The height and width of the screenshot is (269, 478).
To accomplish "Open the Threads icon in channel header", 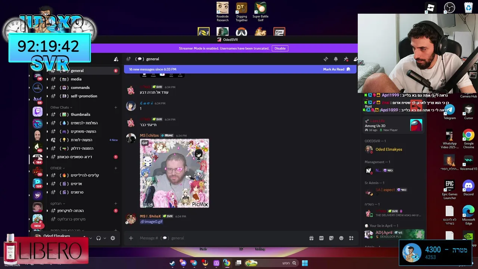I will click(x=326, y=59).
